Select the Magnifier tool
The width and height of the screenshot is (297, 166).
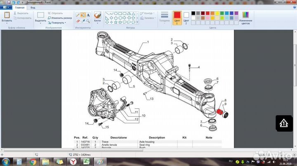(x=88, y=21)
